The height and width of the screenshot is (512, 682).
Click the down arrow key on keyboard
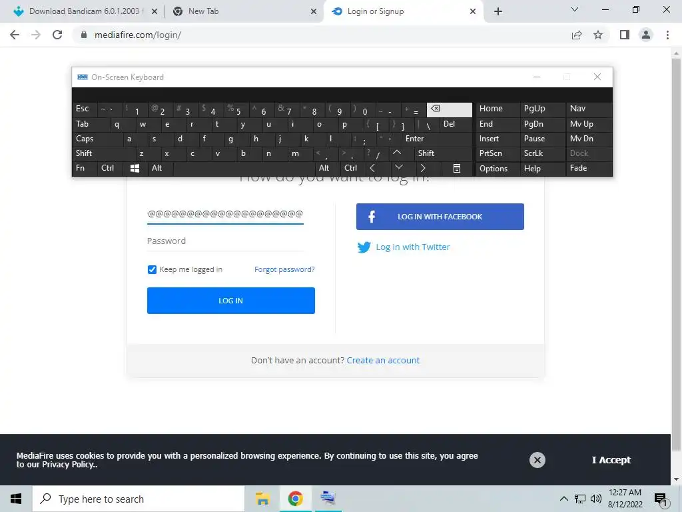399,167
